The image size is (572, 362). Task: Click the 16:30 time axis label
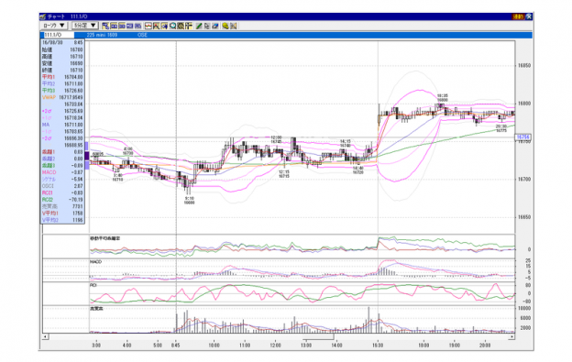pos(378,345)
